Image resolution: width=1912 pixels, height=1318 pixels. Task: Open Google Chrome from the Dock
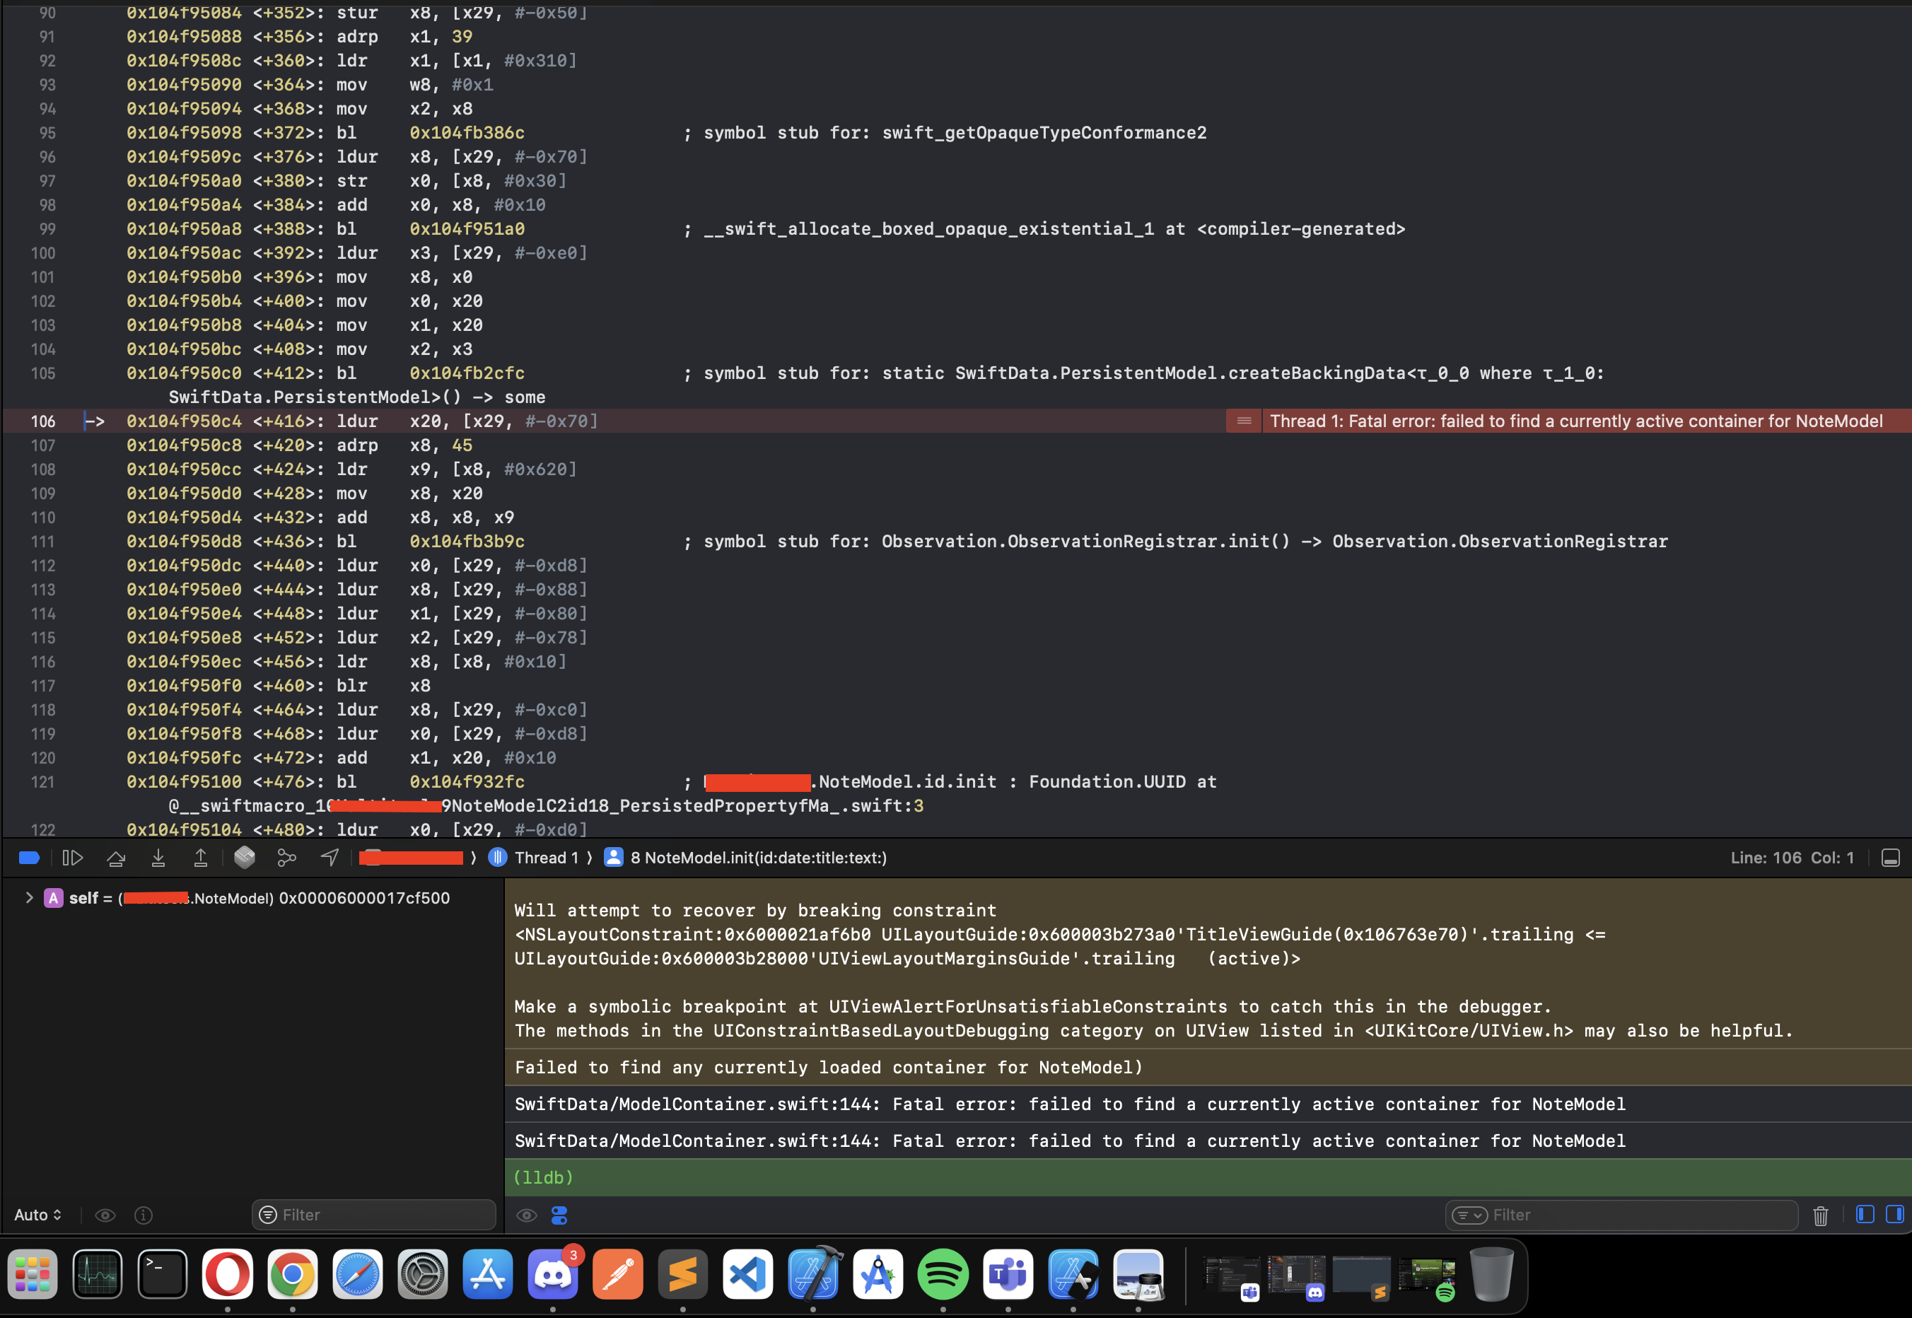292,1273
